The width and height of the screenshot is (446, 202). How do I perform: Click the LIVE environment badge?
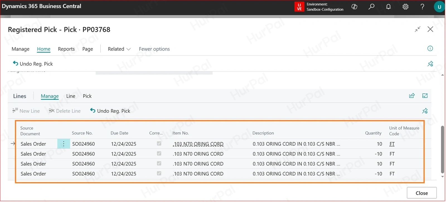pyautogui.click(x=299, y=7)
